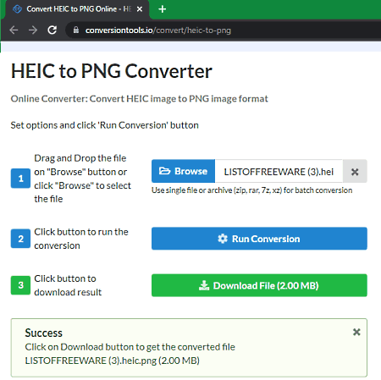Viewport: 381px width, 380px height.
Task: Click the browser back arrow
Action: 14,30
